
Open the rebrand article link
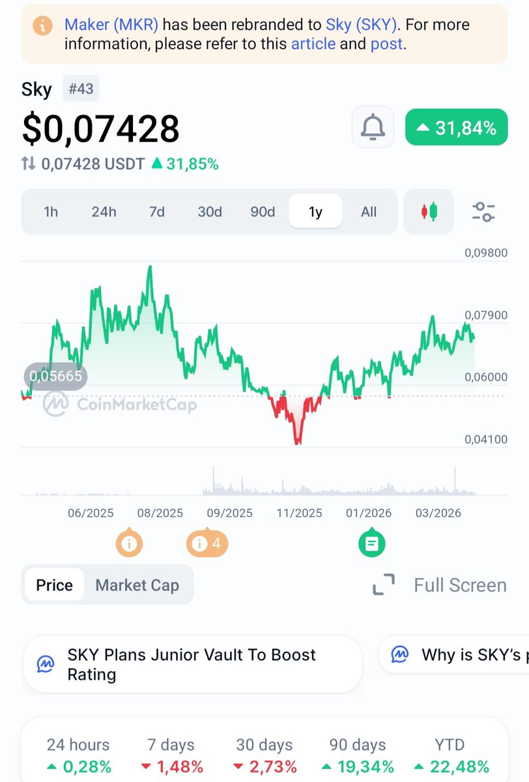click(313, 44)
